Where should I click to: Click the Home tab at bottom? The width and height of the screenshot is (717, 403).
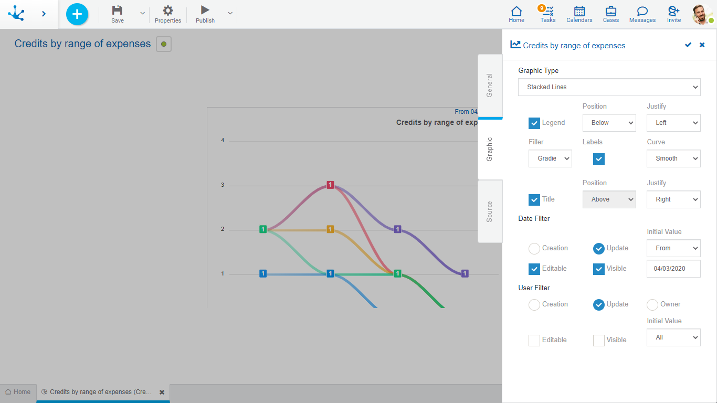coord(18,392)
